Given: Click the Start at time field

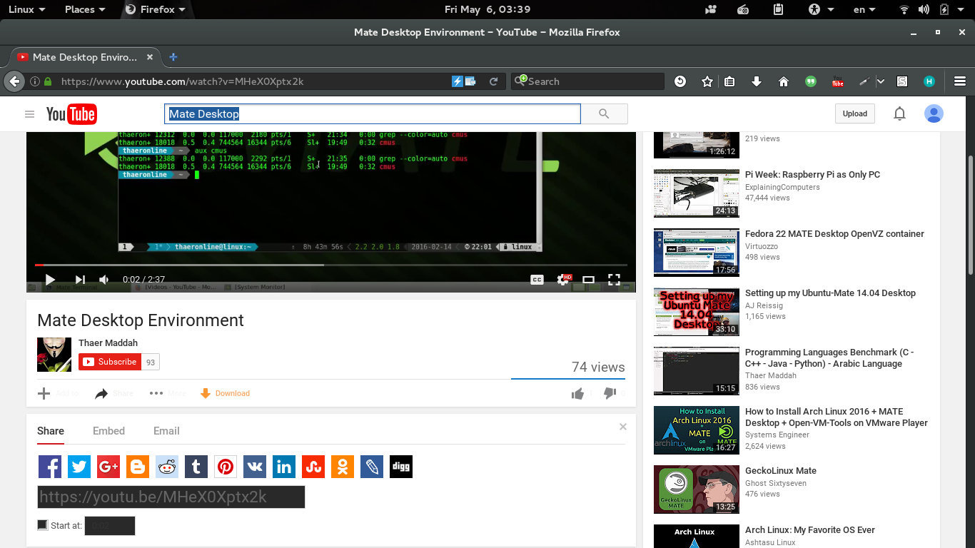Looking at the screenshot, I should coord(110,526).
